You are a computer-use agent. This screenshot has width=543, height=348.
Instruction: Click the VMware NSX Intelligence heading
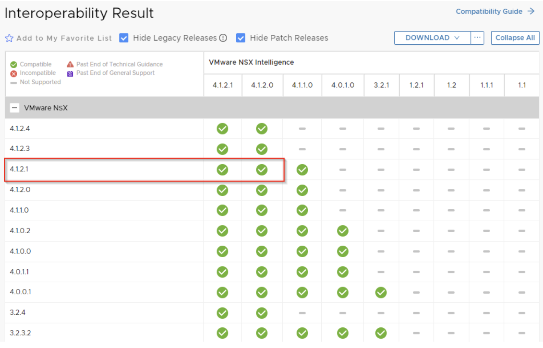point(251,62)
